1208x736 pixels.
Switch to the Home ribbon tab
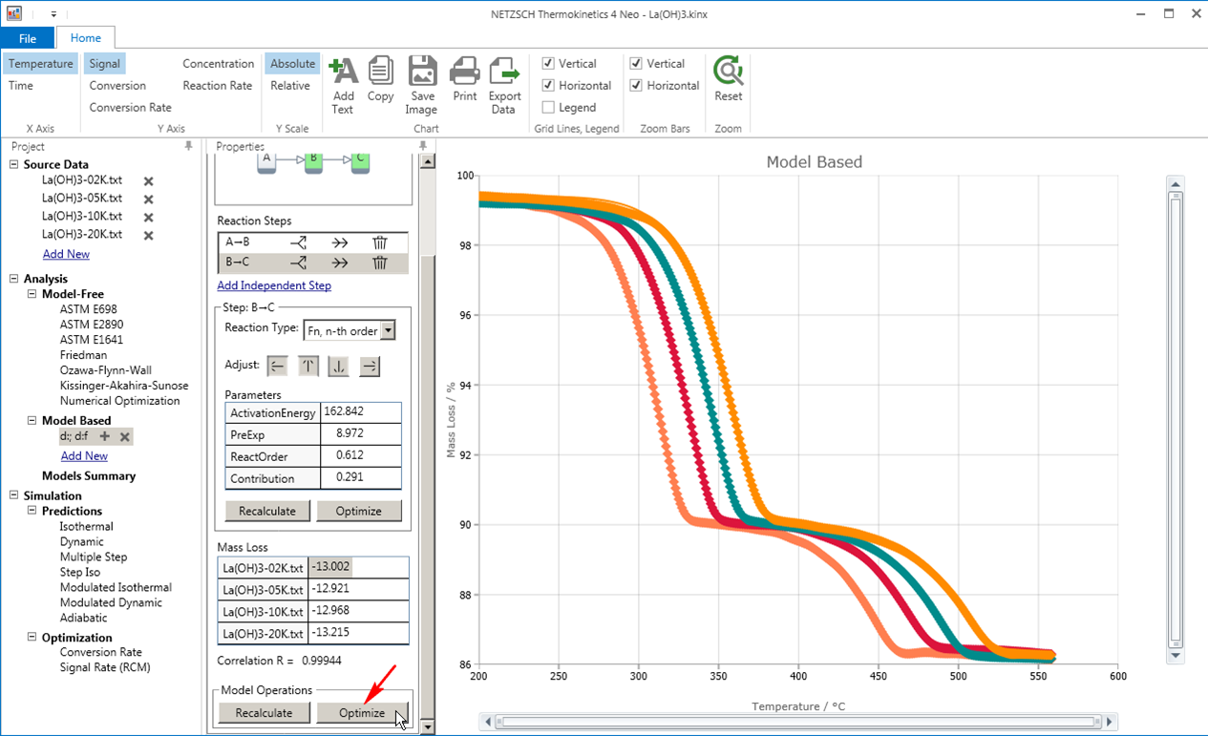(86, 38)
